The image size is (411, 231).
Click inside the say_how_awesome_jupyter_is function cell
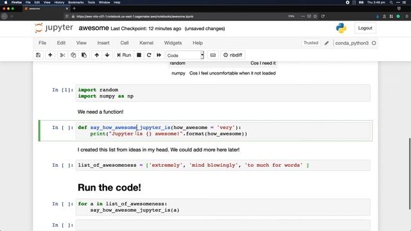pyautogui.click(x=223, y=131)
